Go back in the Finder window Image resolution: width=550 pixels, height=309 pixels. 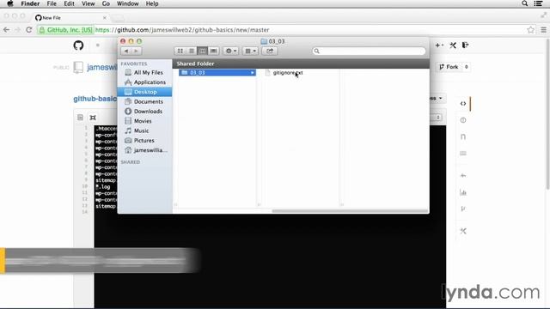[x=126, y=51]
